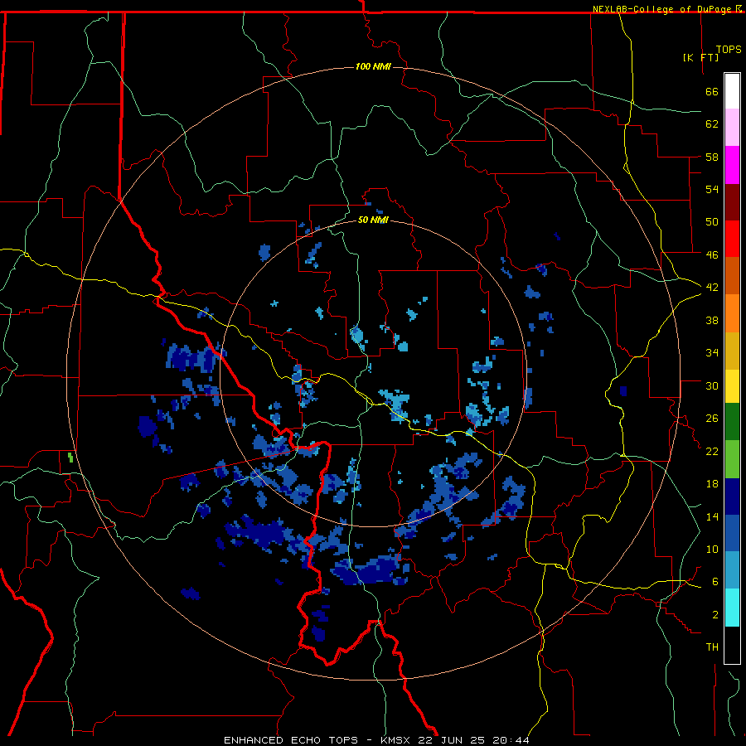Click the '42' legend value
The image size is (746, 746).
click(x=712, y=288)
